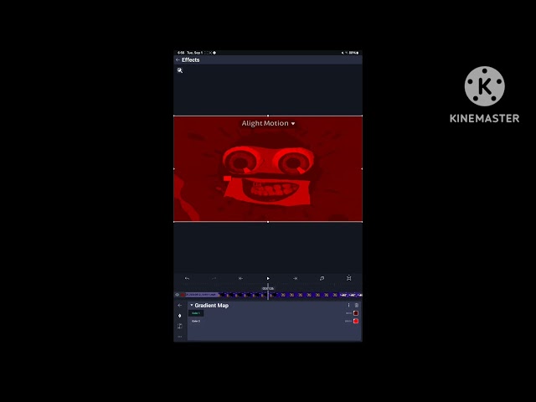The image size is (536, 402).
Task: Open the dark red Color 1 swatch
Action: click(356, 313)
